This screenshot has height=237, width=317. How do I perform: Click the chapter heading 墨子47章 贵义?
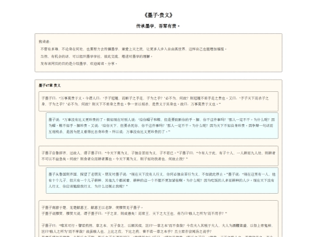(49, 85)
